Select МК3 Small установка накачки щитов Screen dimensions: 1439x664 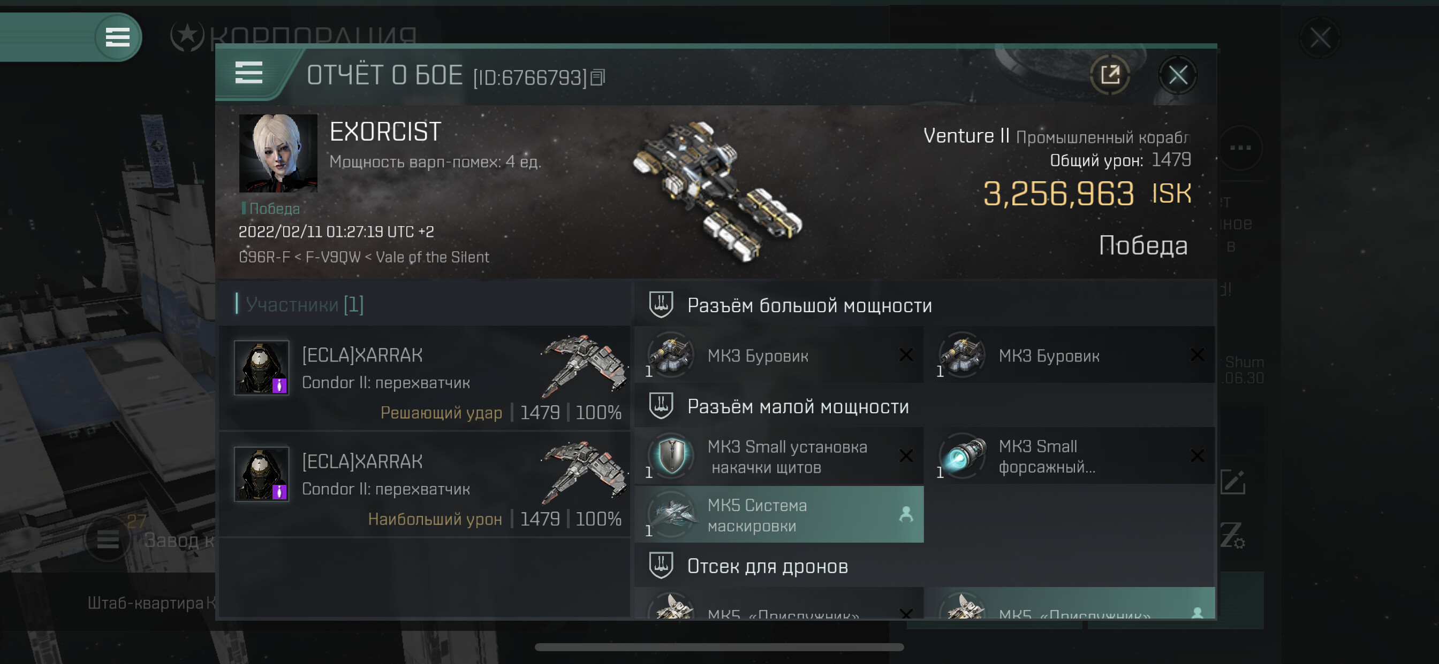coord(779,457)
